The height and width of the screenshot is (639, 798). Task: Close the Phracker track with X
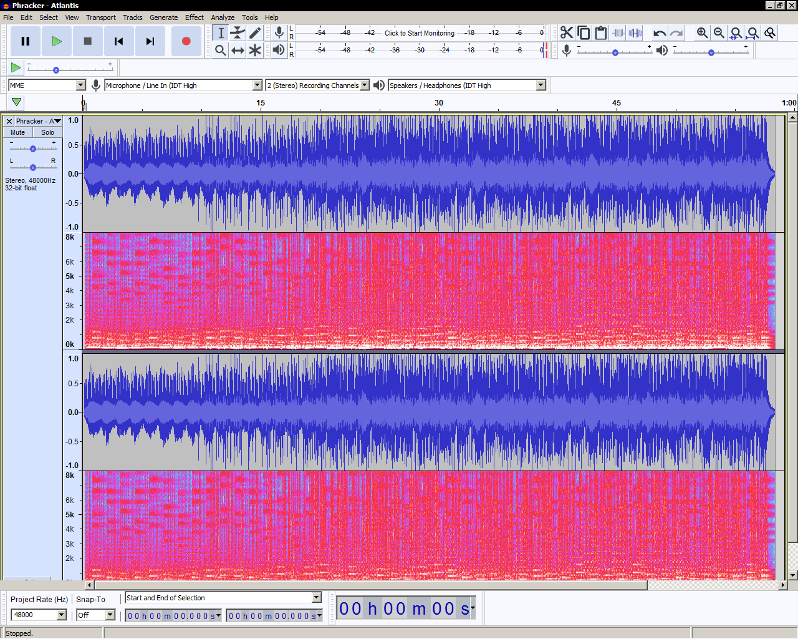coord(9,121)
